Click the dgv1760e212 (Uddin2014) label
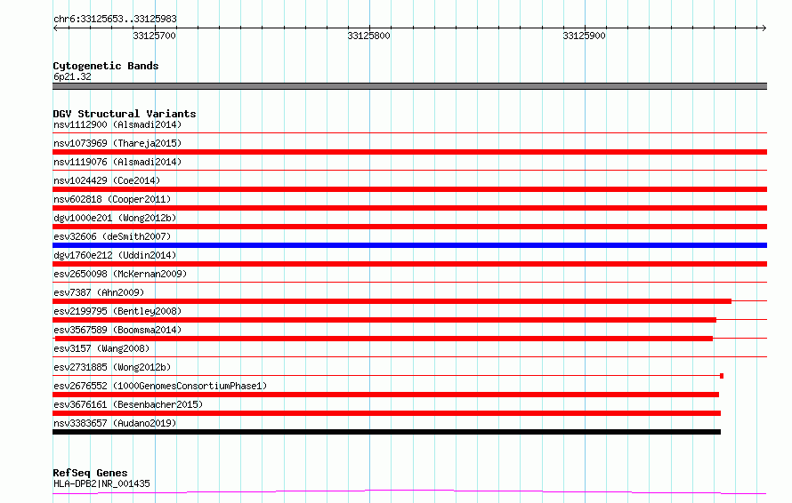The width and height of the screenshot is (792, 503). pyautogui.click(x=115, y=255)
